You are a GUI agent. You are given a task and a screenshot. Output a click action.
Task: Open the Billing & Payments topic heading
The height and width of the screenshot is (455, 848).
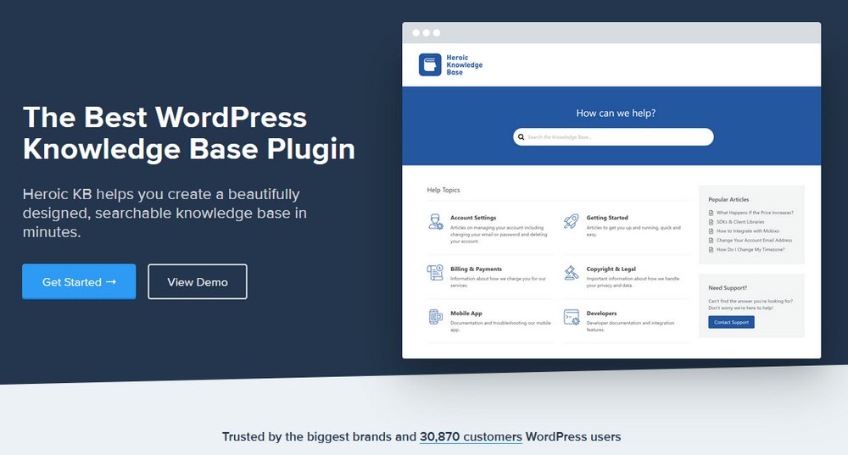(x=476, y=269)
